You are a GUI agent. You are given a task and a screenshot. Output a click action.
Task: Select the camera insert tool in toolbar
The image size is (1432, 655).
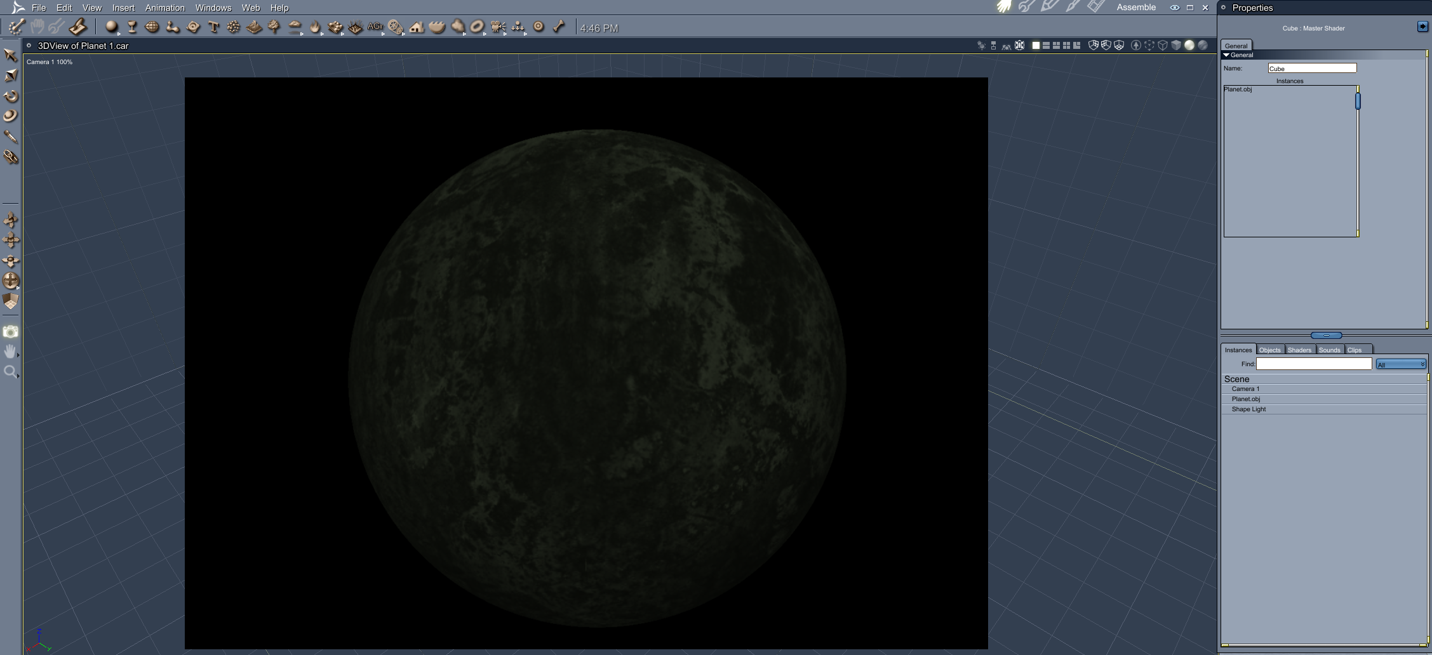(x=498, y=27)
